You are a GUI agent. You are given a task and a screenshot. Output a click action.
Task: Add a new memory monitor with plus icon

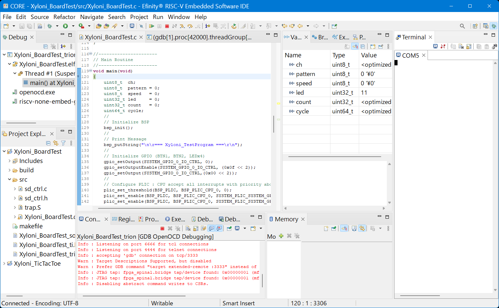[281, 236]
